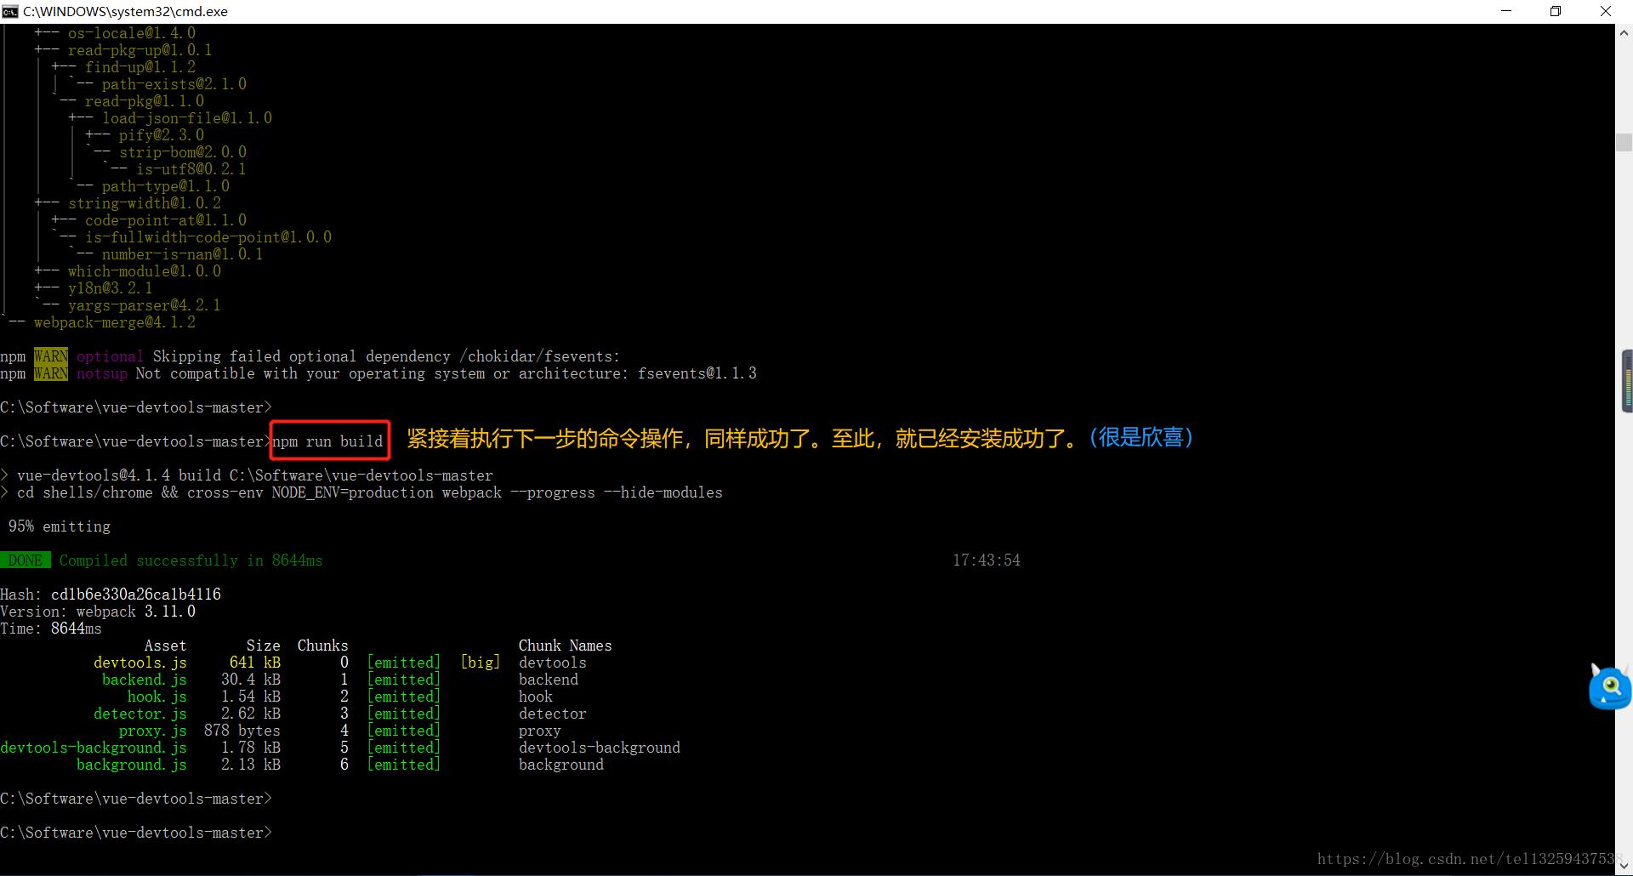Click the vertical scrollbar thumb
Image resolution: width=1633 pixels, height=876 pixels.
[1624, 142]
